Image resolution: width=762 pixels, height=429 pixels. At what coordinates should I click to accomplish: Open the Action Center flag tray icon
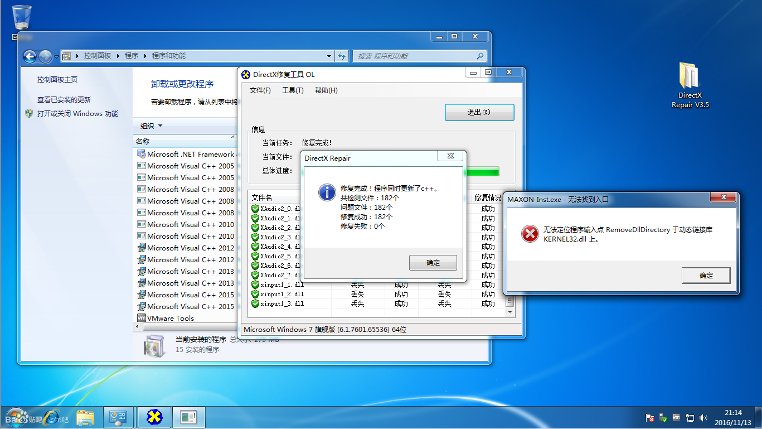click(x=650, y=417)
